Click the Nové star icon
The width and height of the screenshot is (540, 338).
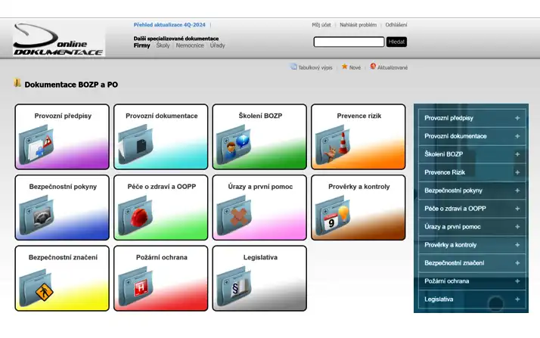tap(344, 67)
